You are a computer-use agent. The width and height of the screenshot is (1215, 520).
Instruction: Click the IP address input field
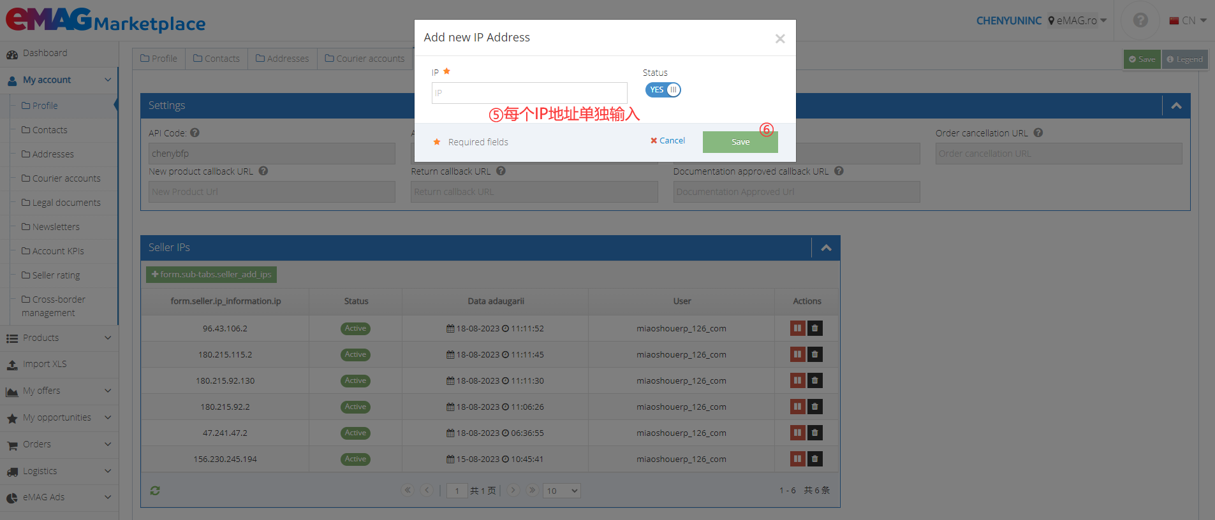pos(529,93)
